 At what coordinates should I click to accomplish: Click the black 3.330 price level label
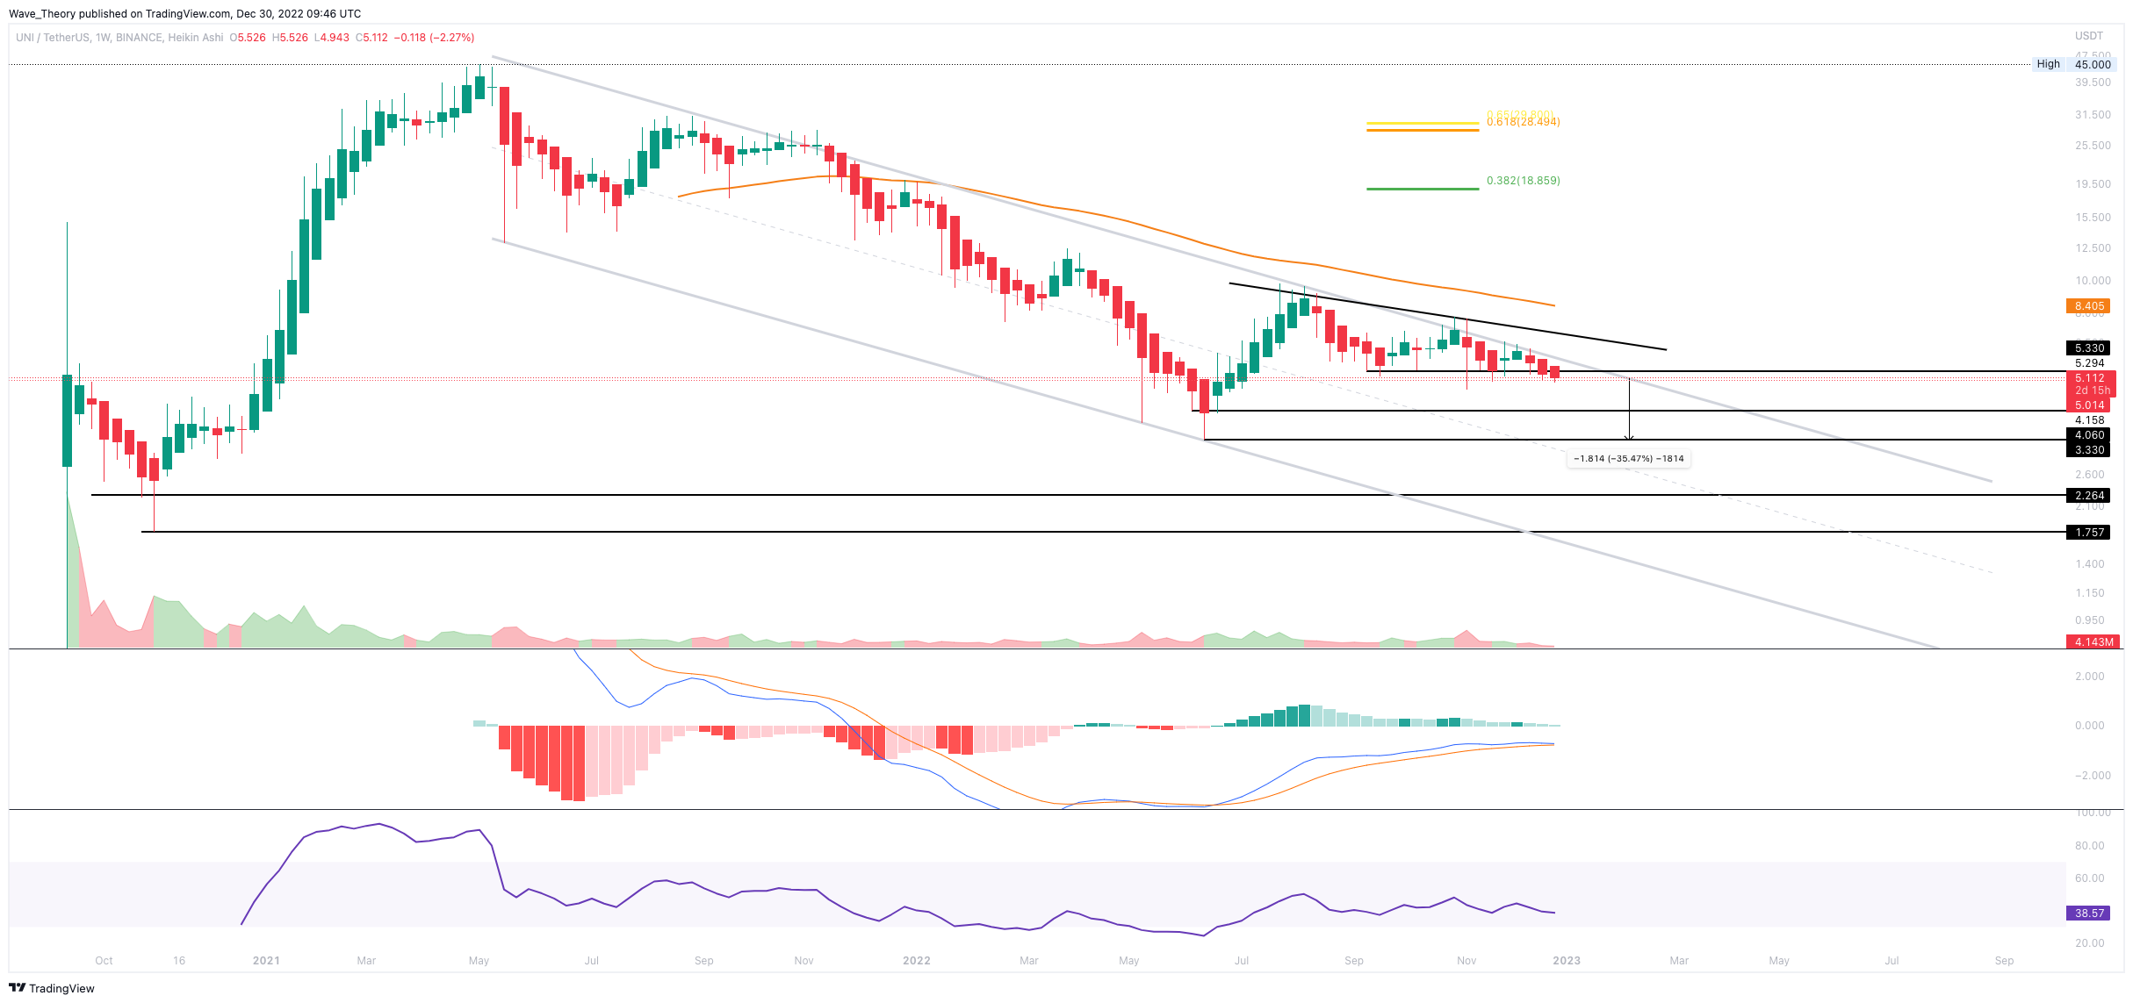click(2088, 450)
